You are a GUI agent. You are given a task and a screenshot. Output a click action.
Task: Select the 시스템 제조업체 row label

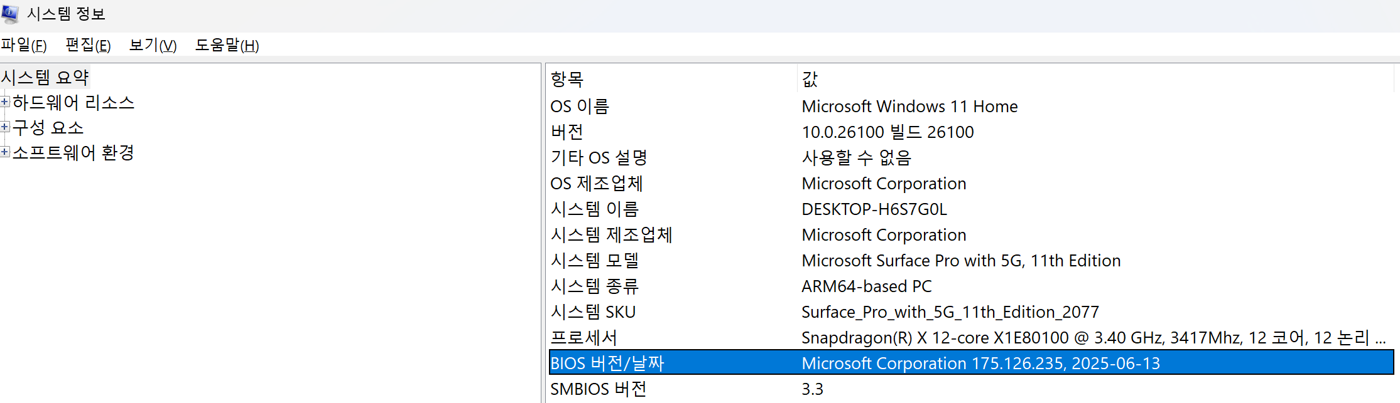[x=611, y=234]
